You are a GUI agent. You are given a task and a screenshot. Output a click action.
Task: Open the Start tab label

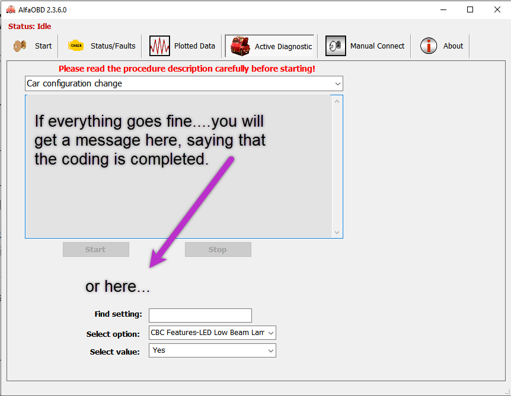(x=43, y=46)
